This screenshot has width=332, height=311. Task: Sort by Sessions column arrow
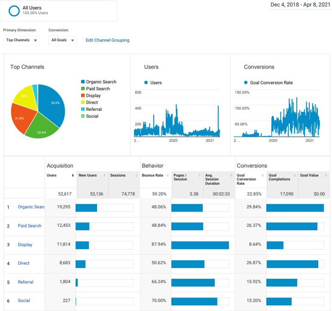coord(136,175)
